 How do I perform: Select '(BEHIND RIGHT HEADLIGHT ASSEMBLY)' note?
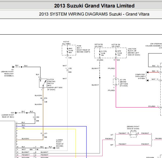point(7,74)
